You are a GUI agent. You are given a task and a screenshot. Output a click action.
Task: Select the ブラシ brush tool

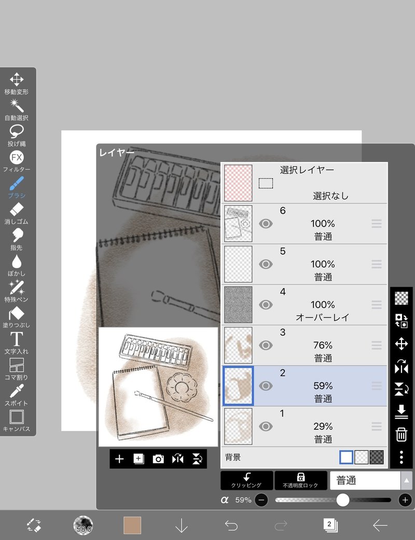tap(17, 187)
